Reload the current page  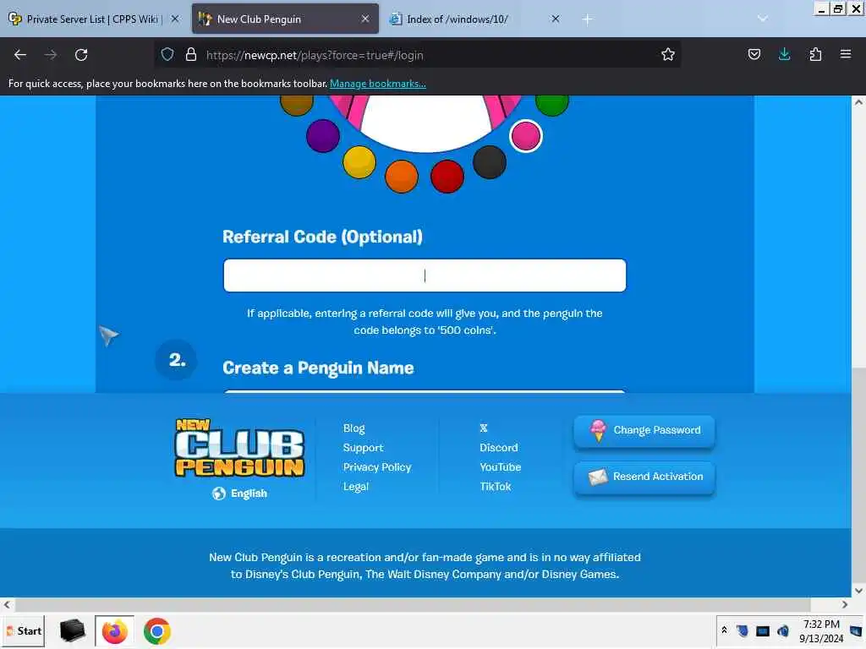pyautogui.click(x=81, y=55)
